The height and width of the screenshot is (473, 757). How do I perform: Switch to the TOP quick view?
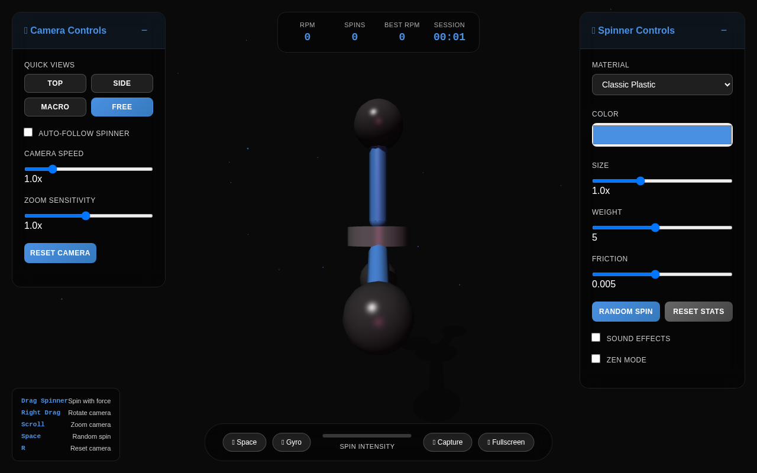(x=55, y=83)
